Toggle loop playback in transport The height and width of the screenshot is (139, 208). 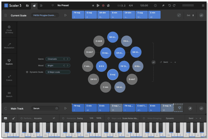point(108,5)
